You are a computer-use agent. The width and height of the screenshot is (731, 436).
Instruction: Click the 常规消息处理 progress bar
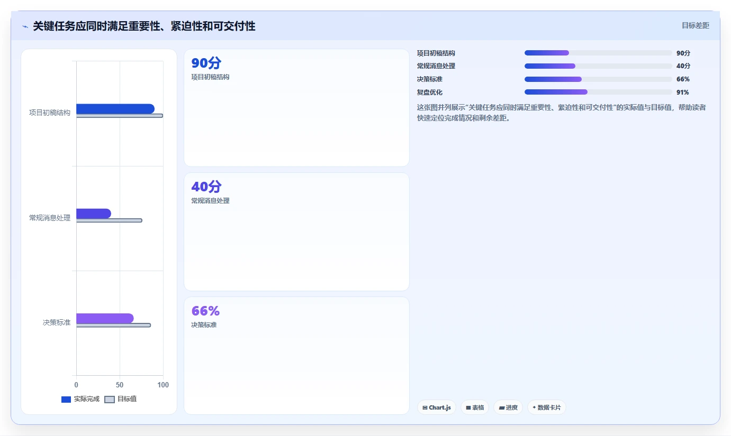(598, 66)
